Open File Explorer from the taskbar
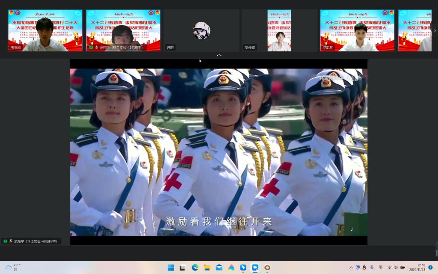Screen dimensions: 438x274 click(x=207, y=268)
